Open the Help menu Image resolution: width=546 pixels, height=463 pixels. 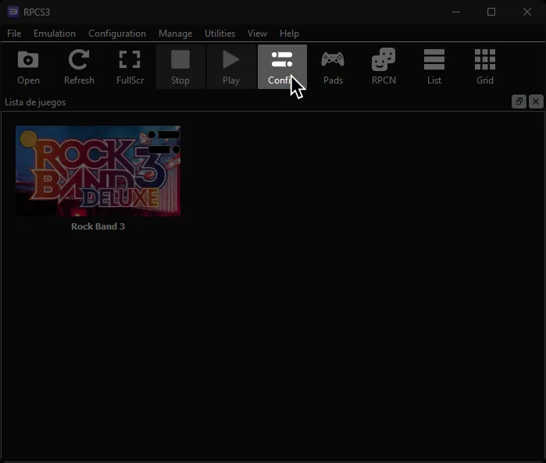[289, 34]
